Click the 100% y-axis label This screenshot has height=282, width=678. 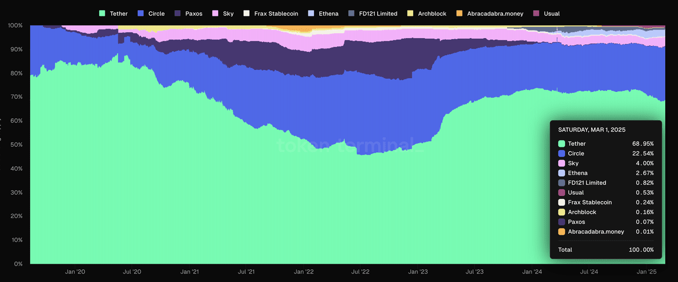(x=15, y=25)
